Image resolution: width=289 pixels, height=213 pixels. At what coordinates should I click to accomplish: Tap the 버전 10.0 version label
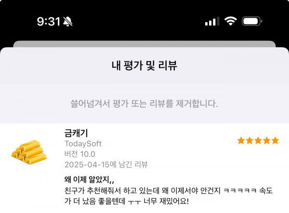pos(80,154)
